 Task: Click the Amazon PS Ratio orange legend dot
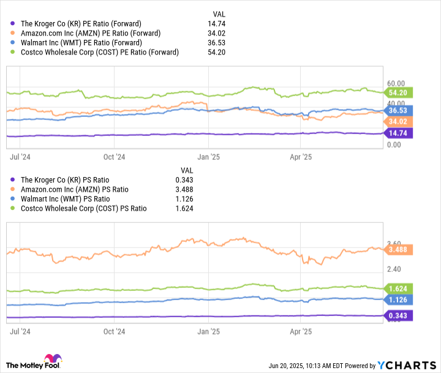12,190
